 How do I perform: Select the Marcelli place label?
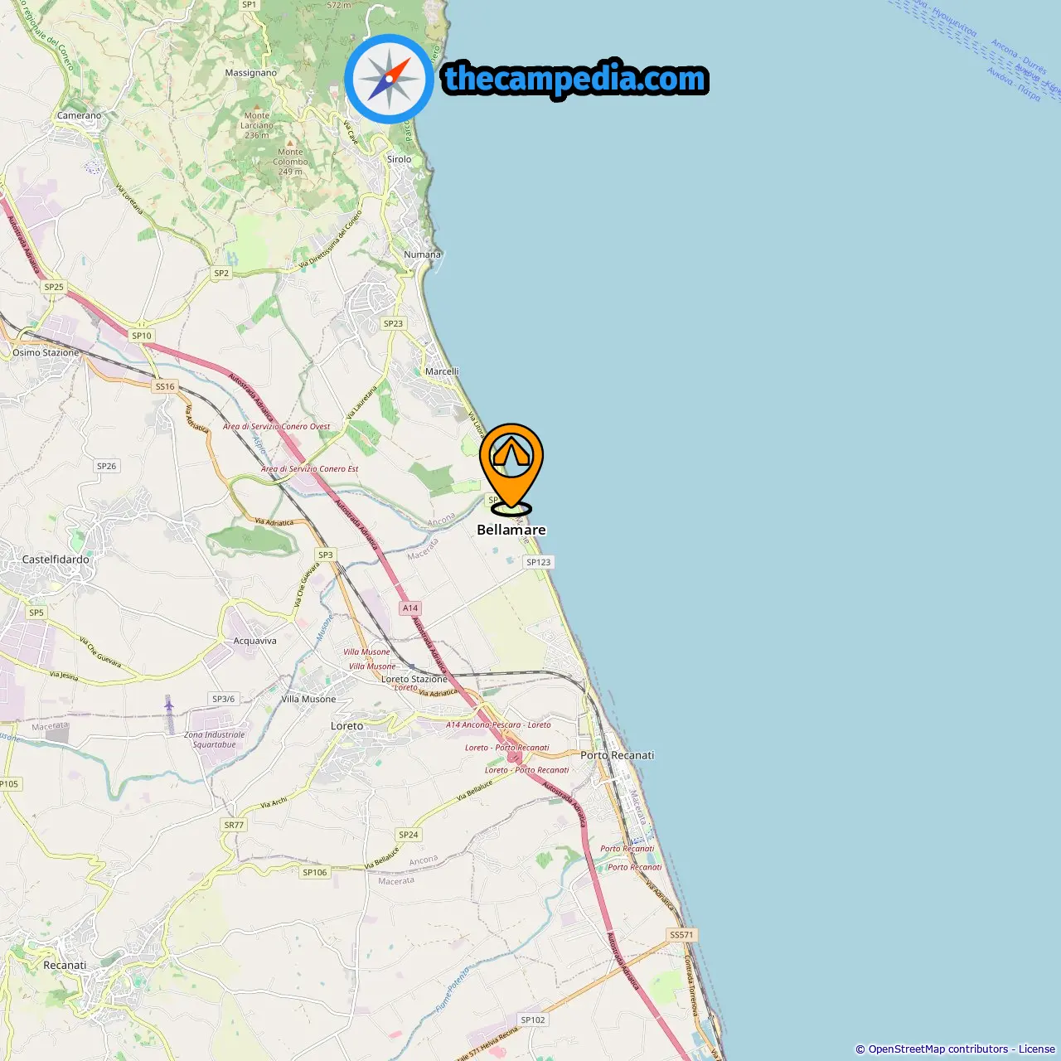[442, 371]
